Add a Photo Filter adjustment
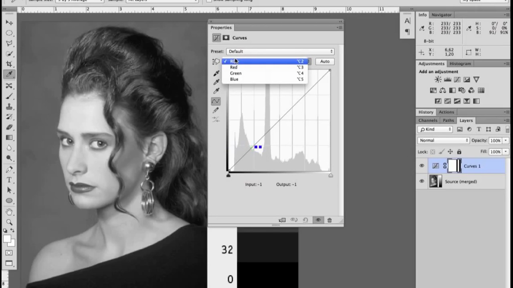513x288 pixels. coord(462,90)
